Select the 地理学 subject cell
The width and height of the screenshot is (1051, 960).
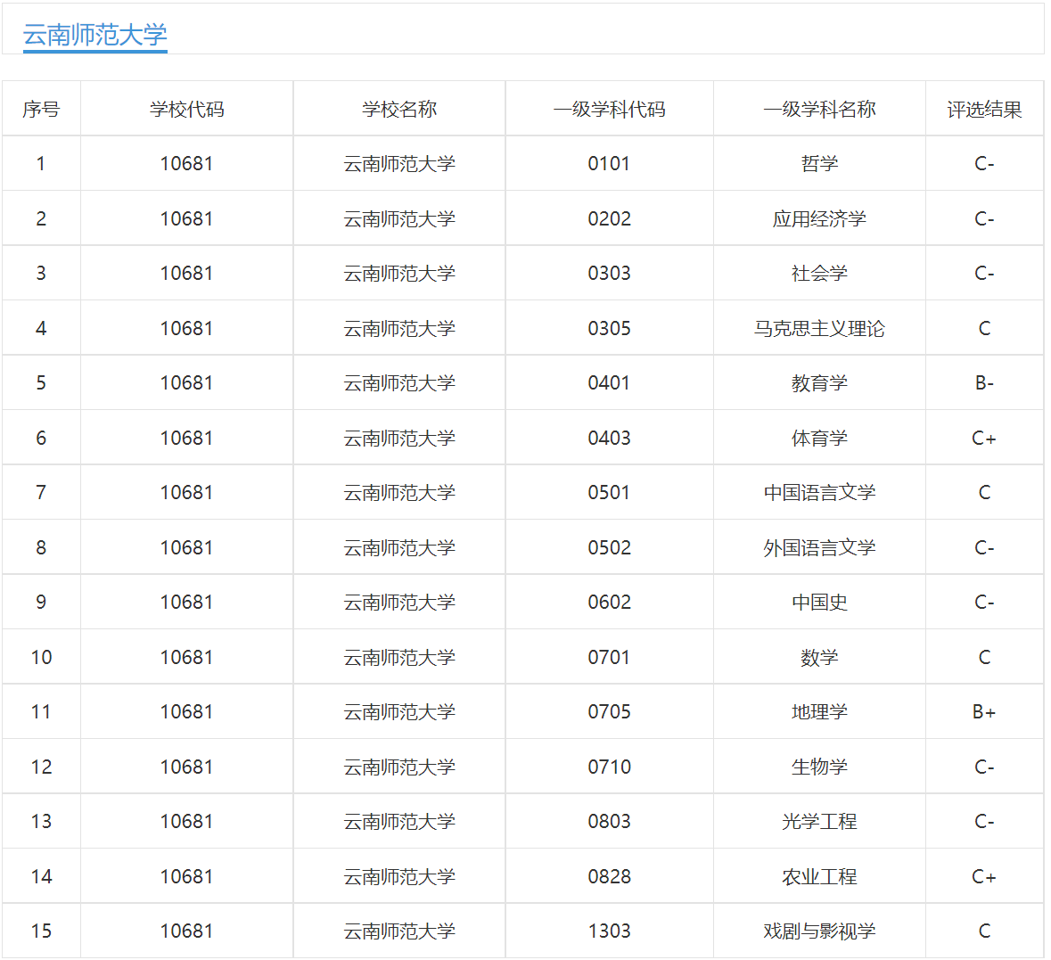[x=819, y=712]
